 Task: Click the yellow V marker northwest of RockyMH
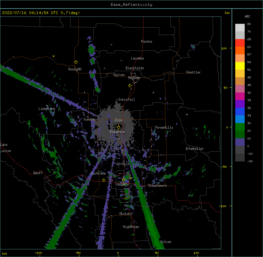click(x=53, y=56)
